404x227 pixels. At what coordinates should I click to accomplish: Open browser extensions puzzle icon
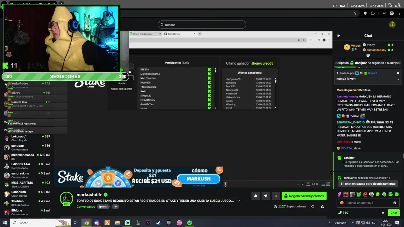point(373,13)
